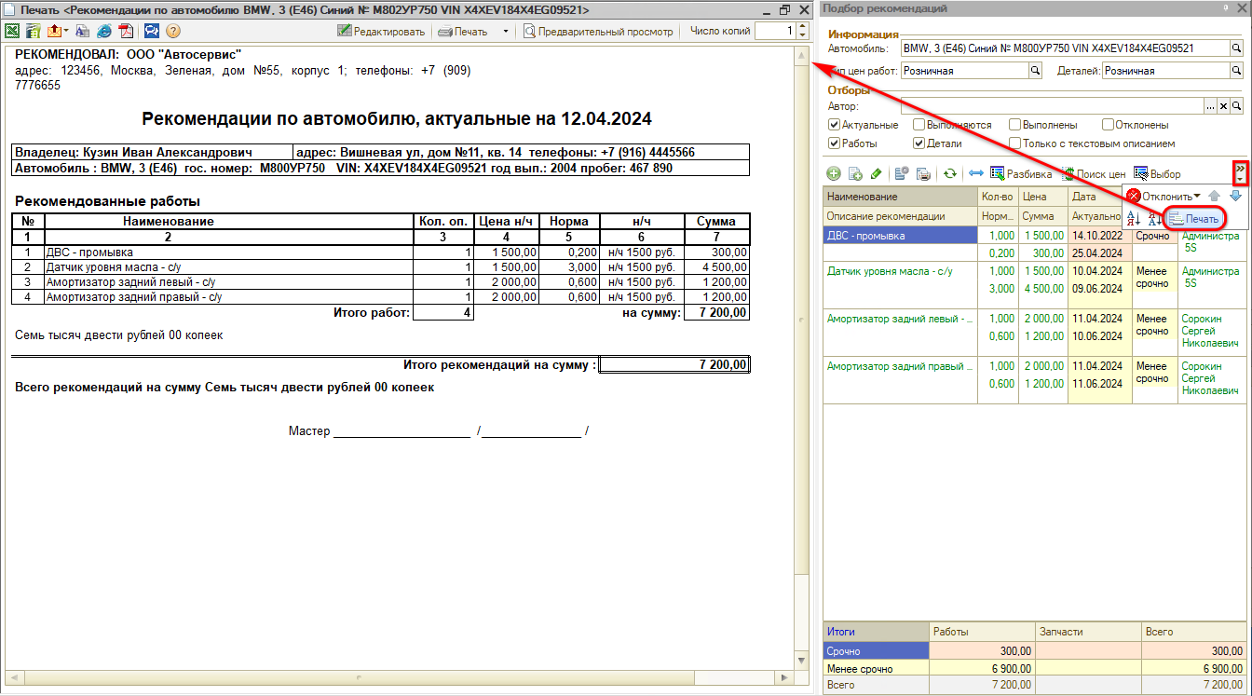1252x696 pixels.
Task: Uncheck the Работы filter checkbox
Action: [835, 143]
